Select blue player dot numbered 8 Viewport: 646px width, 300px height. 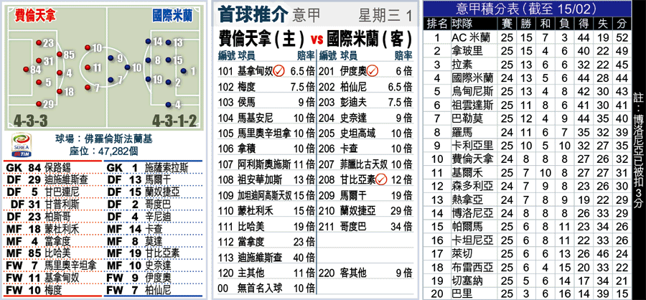[x=147, y=60]
